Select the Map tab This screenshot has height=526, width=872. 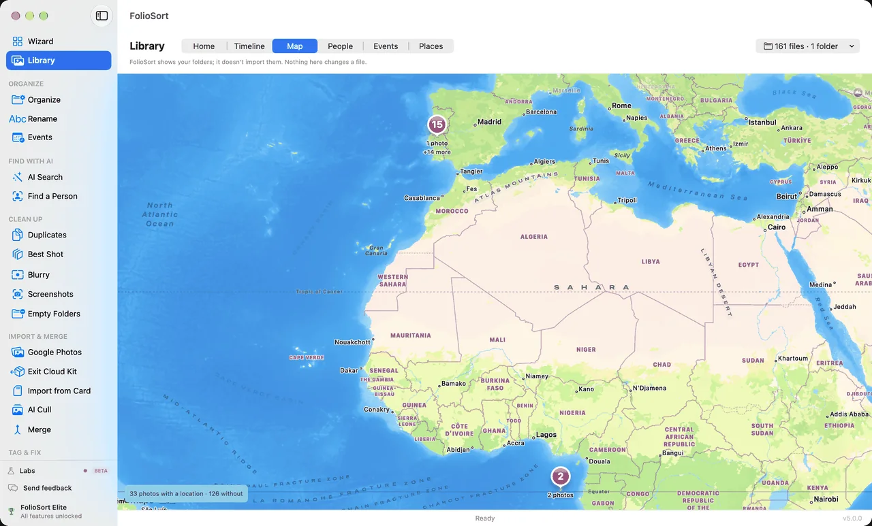[x=295, y=46]
